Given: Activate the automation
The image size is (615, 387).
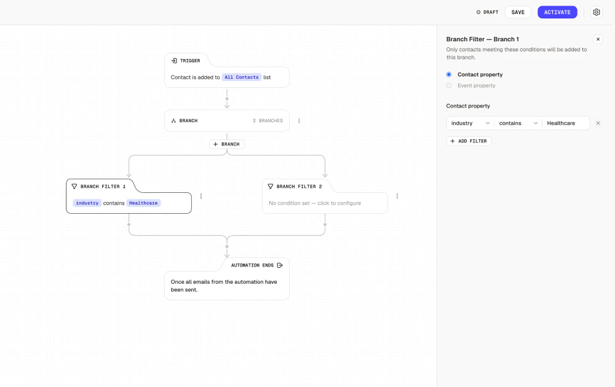Looking at the screenshot, I should pos(557,12).
